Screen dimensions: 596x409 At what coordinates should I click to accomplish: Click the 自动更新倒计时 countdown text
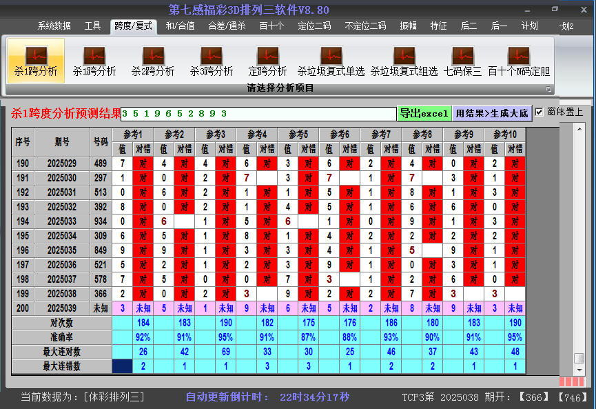pyautogui.click(x=267, y=397)
